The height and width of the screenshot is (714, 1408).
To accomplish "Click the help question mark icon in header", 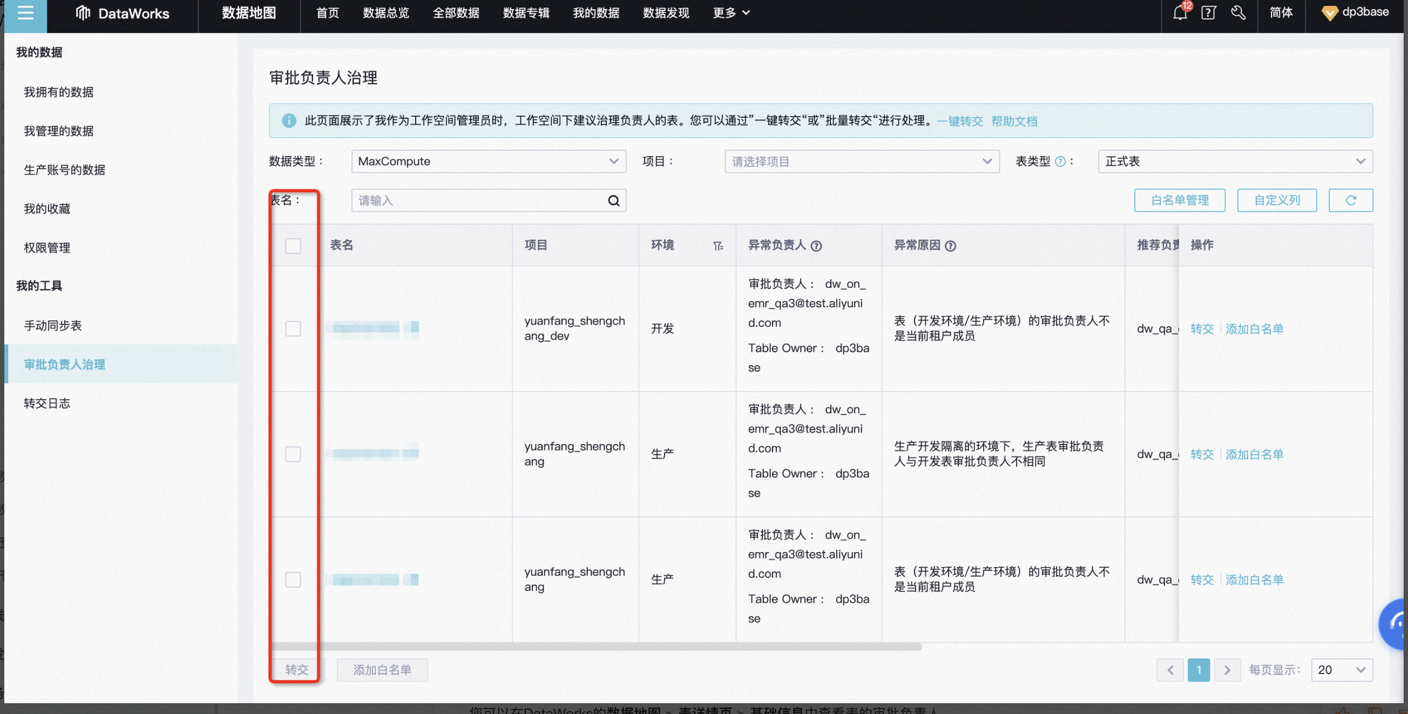I will [x=1208, y=12].
